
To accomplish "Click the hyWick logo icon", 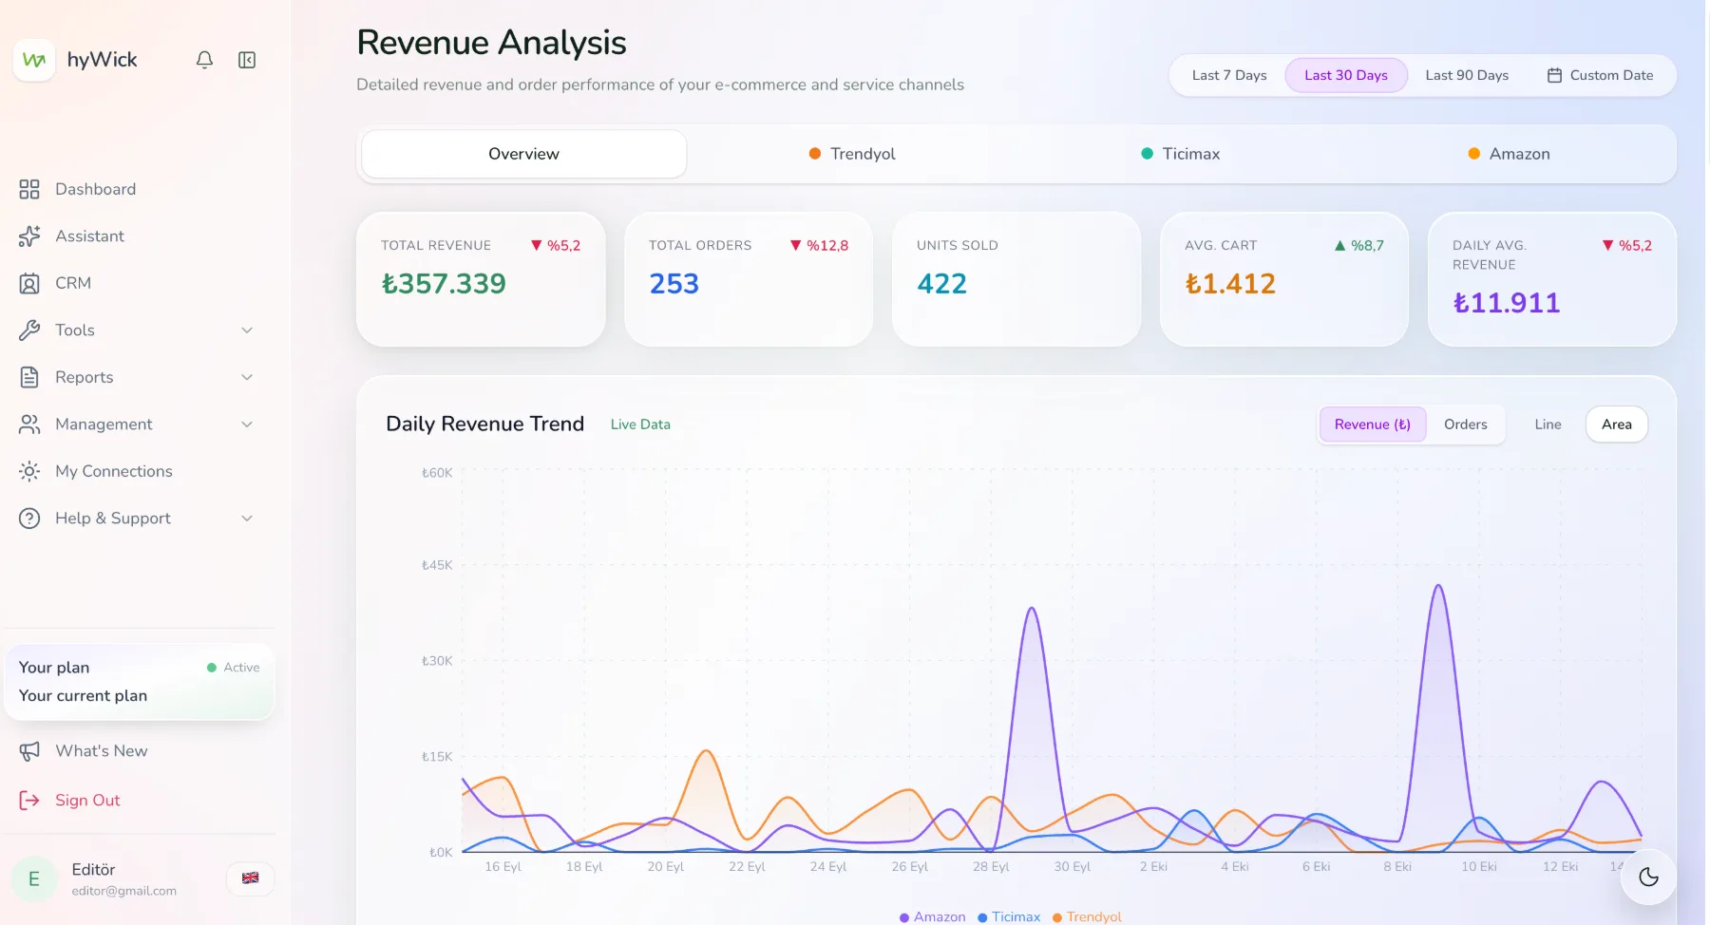I will [34, 60].
